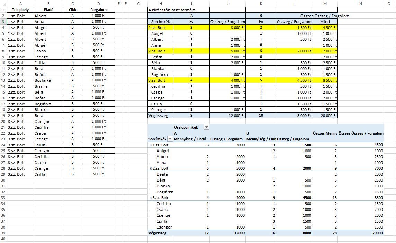Select the Sorcímkék cell in row 3
The width and height of the screenshot is (396, 243).
(x=161, y=22)
